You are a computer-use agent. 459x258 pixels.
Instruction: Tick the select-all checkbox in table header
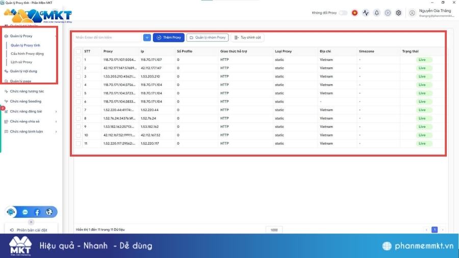[79, 51]
